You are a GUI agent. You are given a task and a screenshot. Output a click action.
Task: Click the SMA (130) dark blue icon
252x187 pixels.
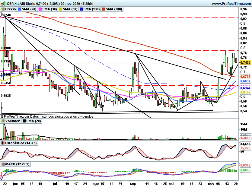[x=81, y=9]
